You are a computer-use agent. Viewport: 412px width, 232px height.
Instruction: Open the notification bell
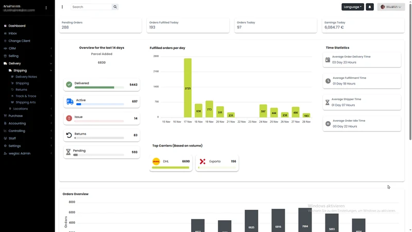[370, 7]
